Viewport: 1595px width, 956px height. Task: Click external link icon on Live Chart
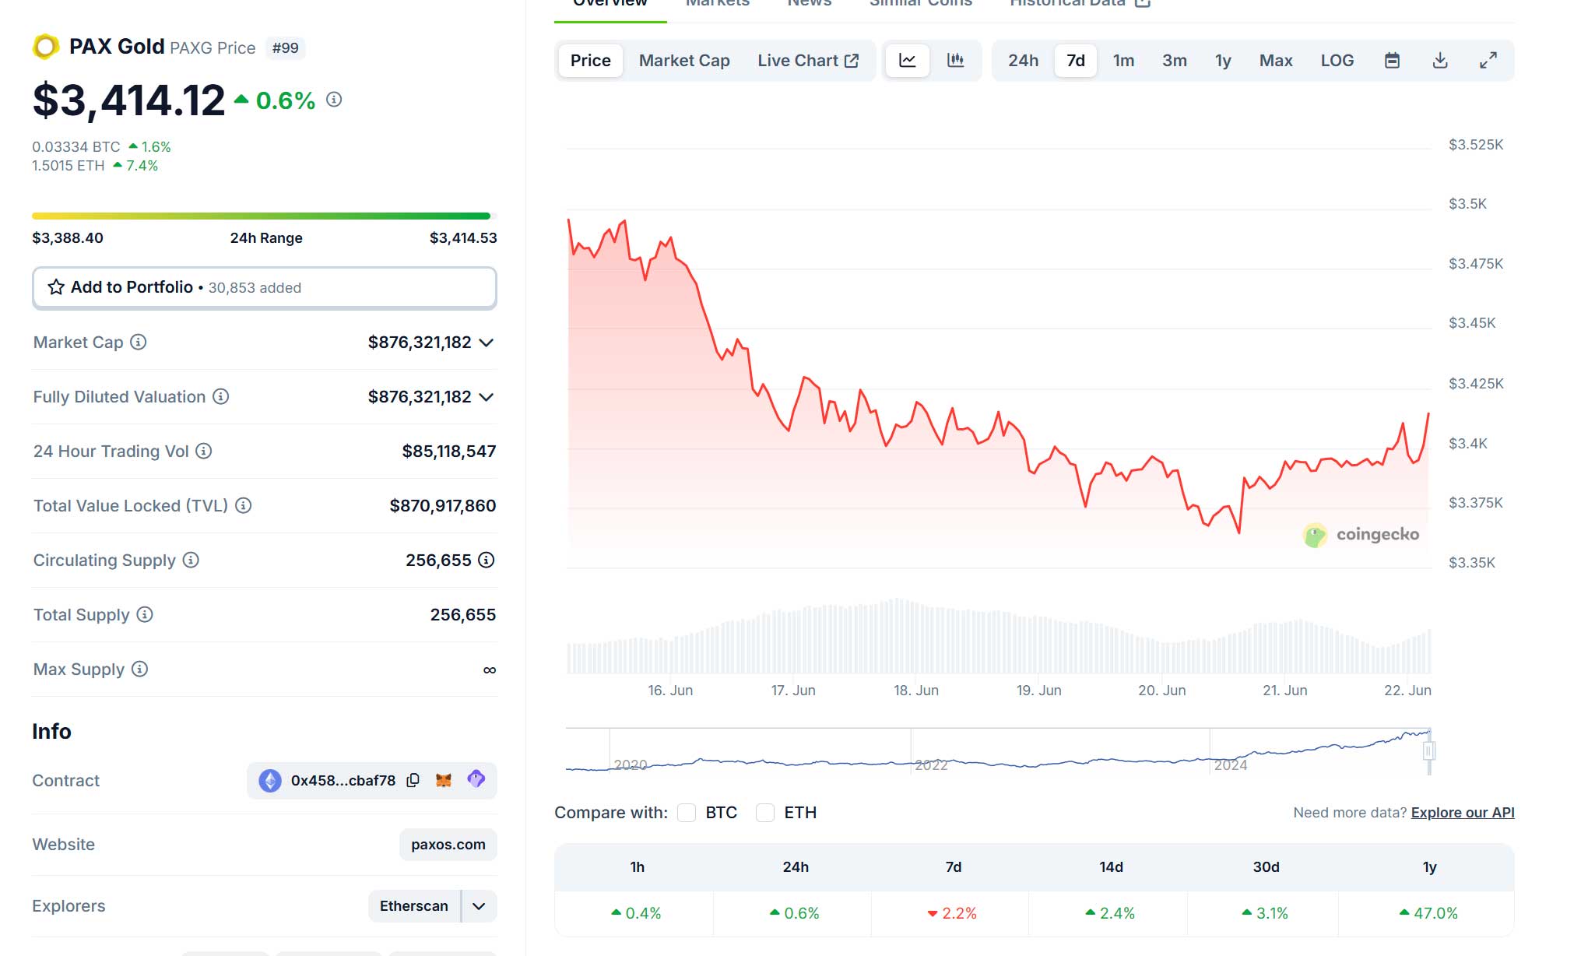click(852, 60)
